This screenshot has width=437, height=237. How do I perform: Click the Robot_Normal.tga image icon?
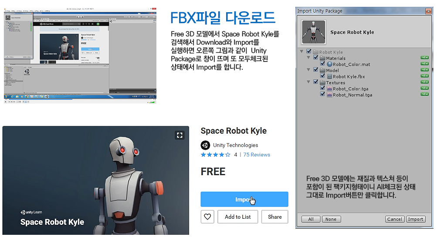point(329,95)
